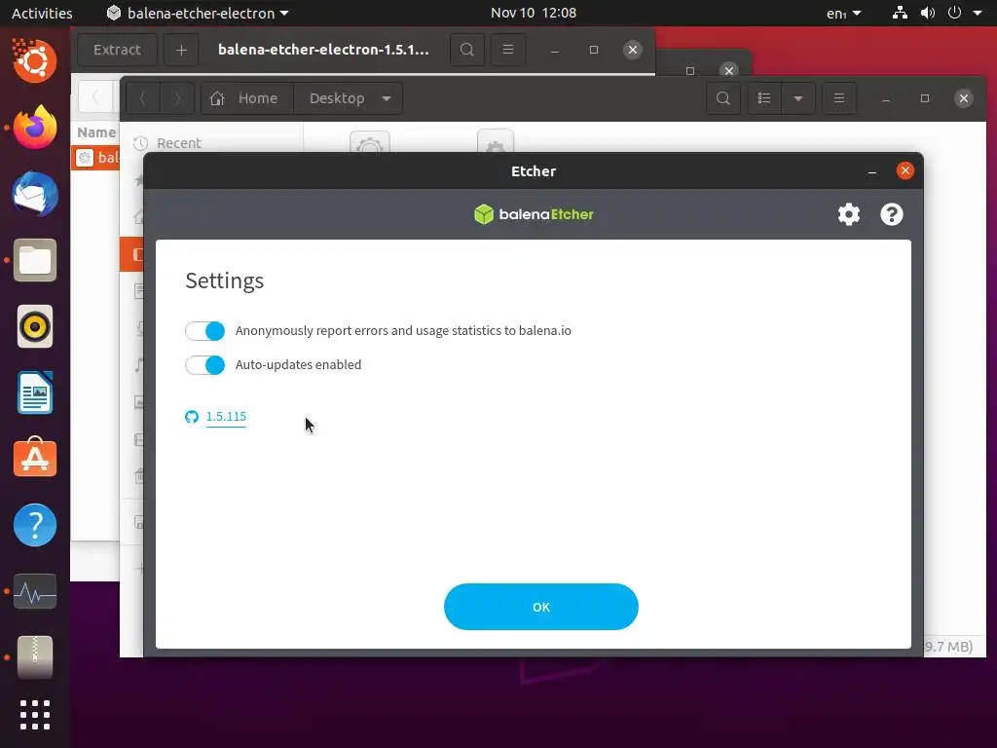Click the Ubuntu logo icon in dock
Viewport: 997px width, 748px height.
pyautogui.click(x=35, y=61)
